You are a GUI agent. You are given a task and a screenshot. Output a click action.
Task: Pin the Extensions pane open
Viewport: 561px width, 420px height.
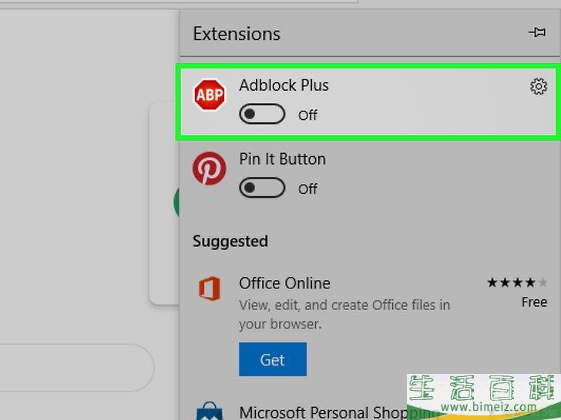coord(537,32)
